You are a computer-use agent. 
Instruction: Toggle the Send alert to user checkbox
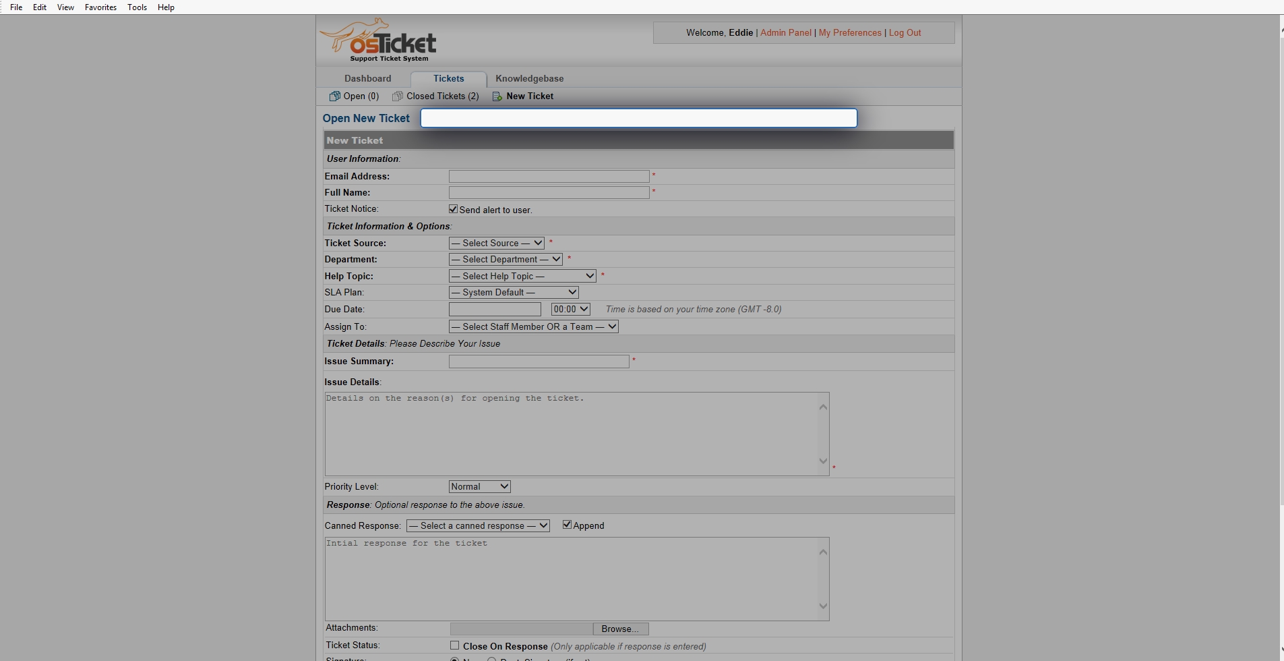click(454, 209)
